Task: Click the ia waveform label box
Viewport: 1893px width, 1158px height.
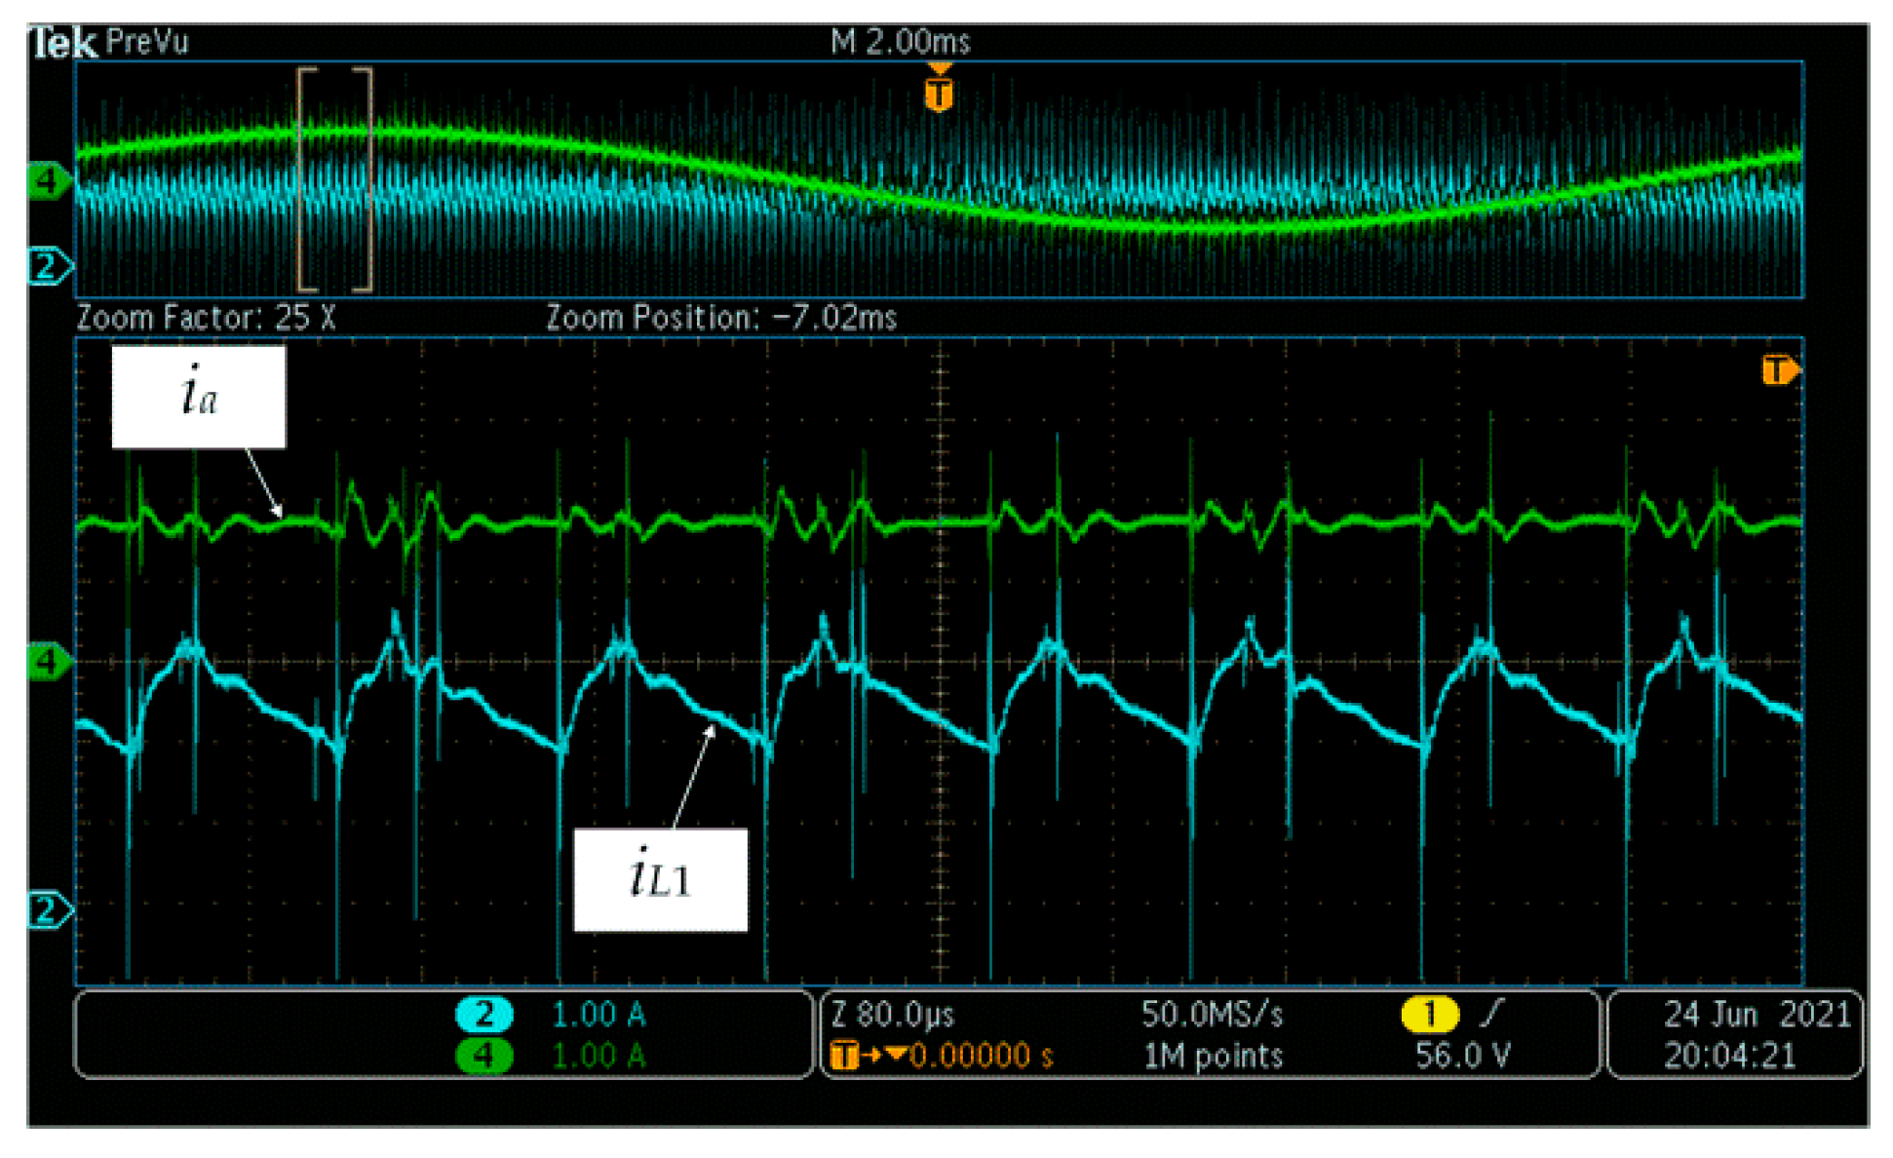Action: pos(199,397)
